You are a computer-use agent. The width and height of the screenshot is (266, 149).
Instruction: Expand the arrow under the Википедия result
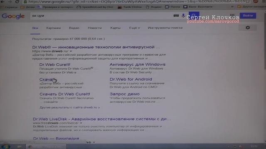[94, 142]
